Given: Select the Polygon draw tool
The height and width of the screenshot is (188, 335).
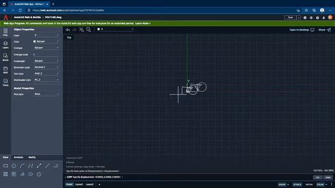Looking at the screenshot, I should click(x=39, y=174).
